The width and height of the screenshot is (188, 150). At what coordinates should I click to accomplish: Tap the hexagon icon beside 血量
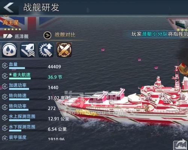(x=5, y=66)
